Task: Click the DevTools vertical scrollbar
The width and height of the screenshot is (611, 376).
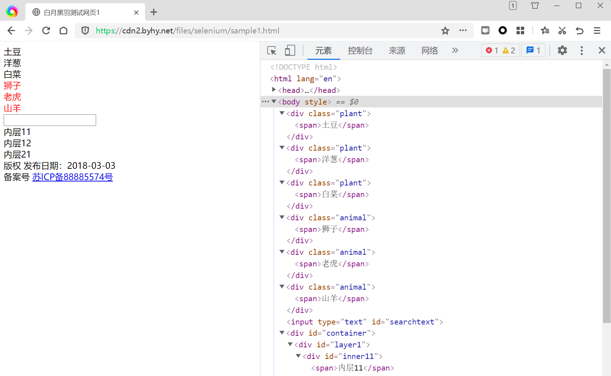Action: click(x=607, y=196)
